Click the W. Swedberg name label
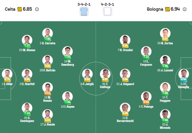This screenshot has height=133, width=192. pos(67,63)
